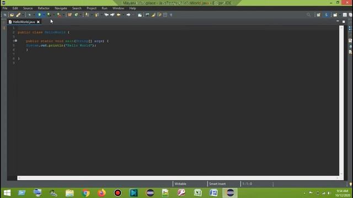Open the Edit menu
Screen dimensions: 353x198
point(15,8)
